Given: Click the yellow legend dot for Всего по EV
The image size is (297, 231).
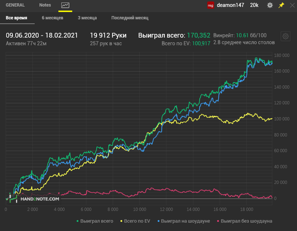Looking at the screenshot, I should [121, 221].
